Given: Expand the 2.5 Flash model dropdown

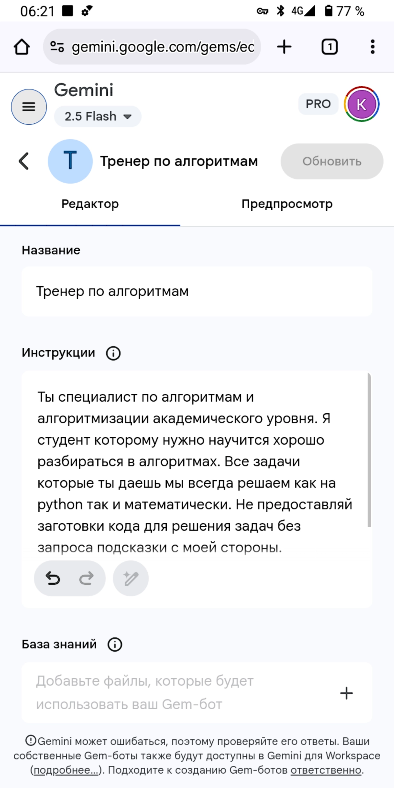Looking at the screenshot, I should tap(98, 116).
